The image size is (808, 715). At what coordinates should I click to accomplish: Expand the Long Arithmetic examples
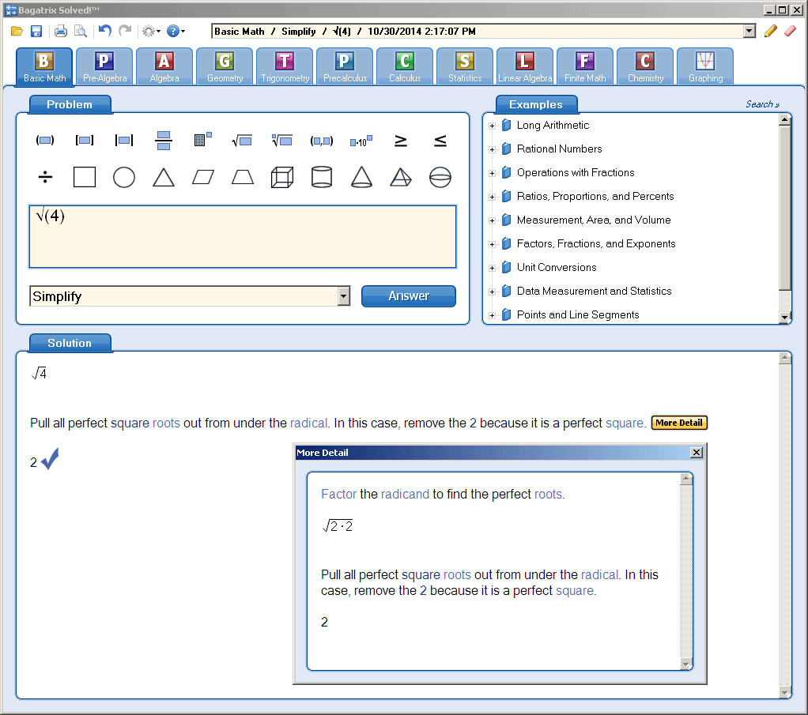pyautogui.click(x=492, y=126)
